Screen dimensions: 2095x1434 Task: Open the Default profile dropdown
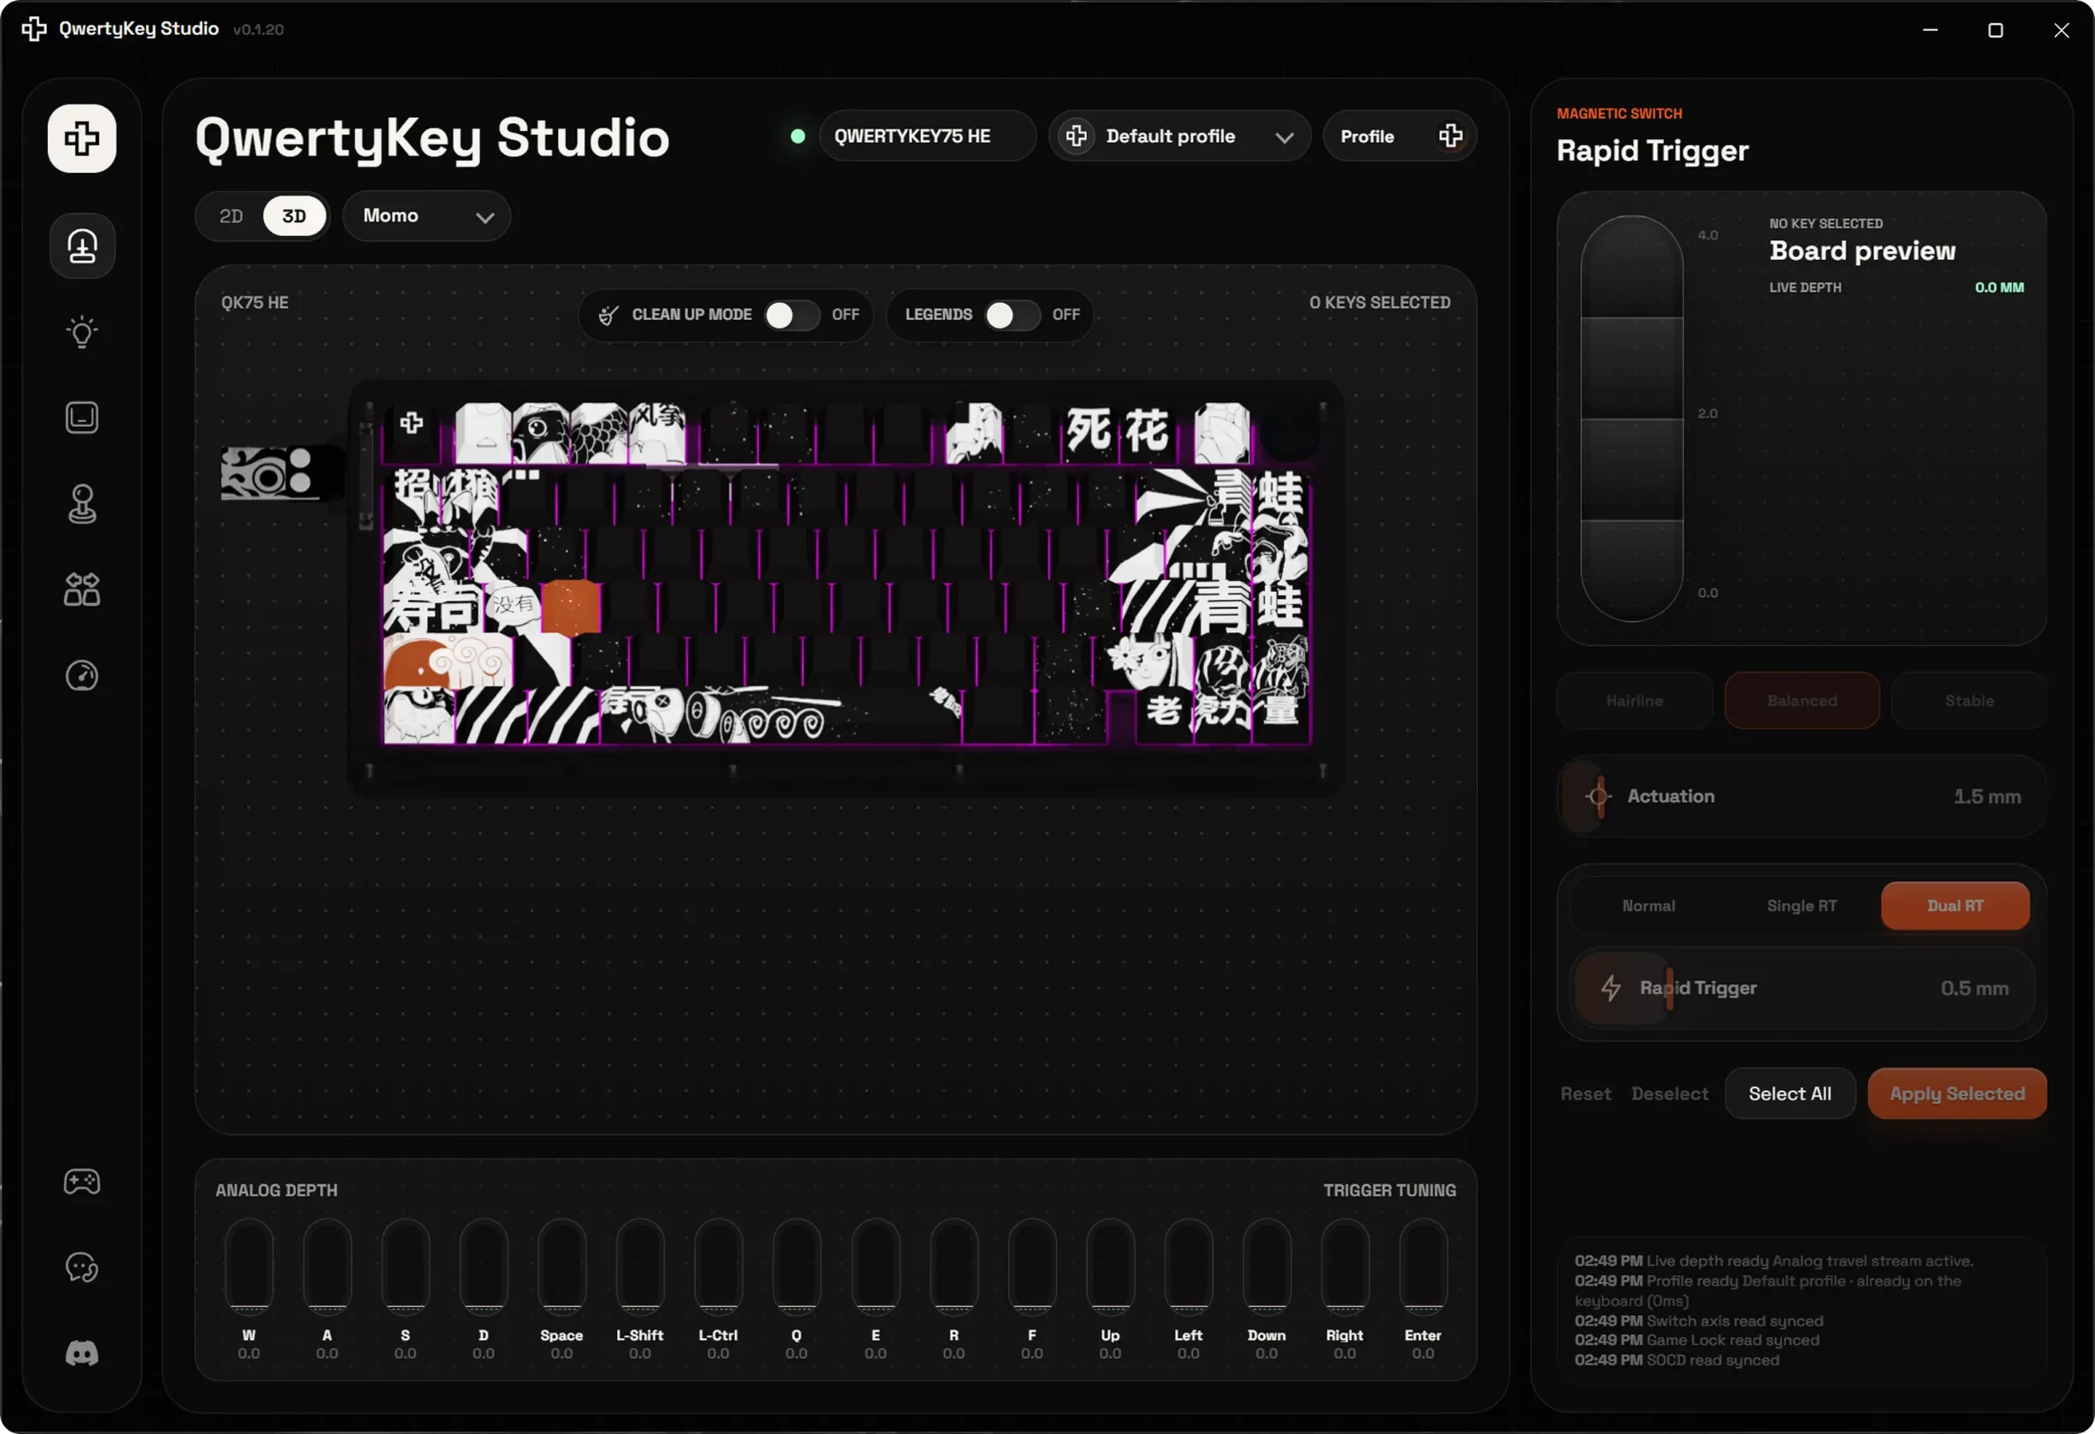tap(1179, 136)
